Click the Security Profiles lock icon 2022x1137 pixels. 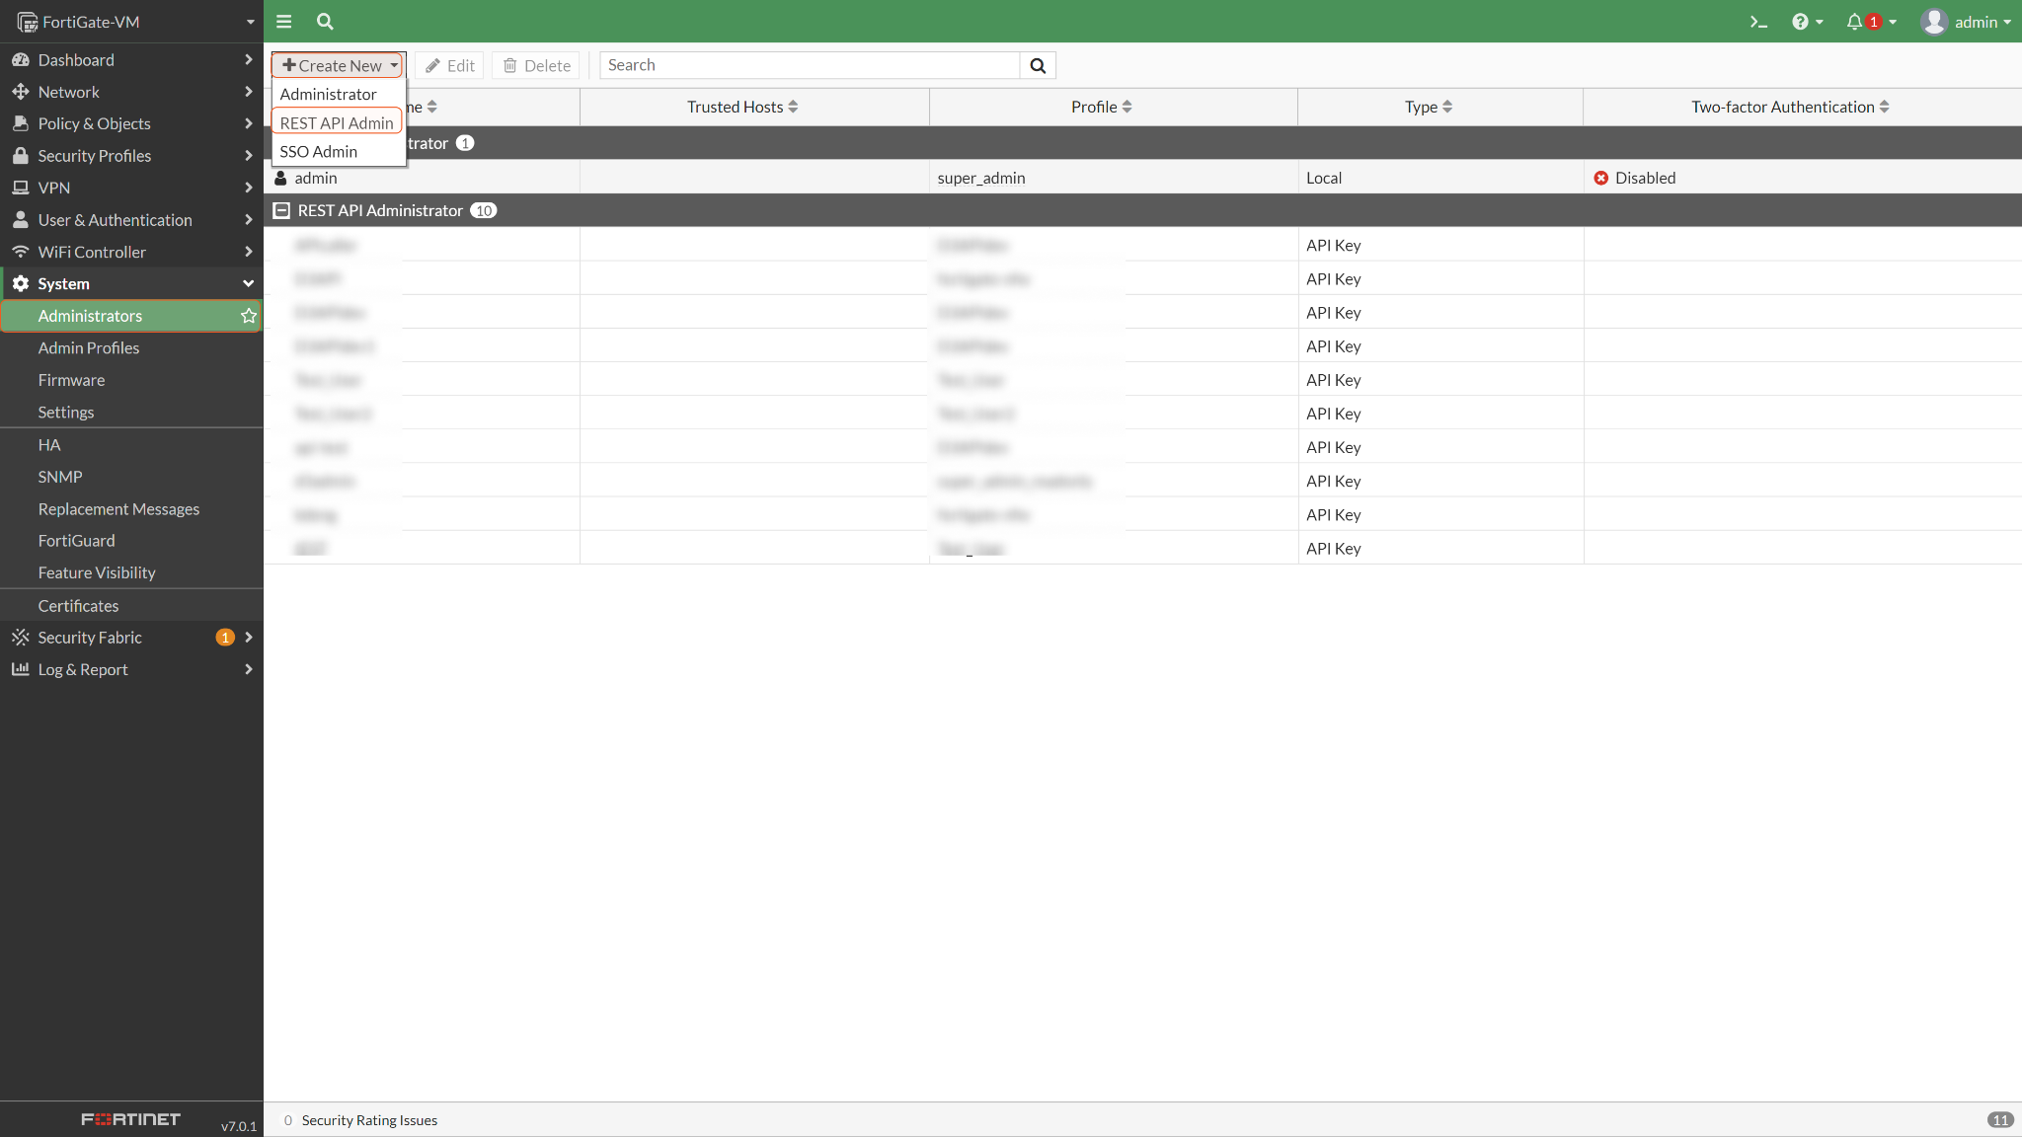click(20, 156)
